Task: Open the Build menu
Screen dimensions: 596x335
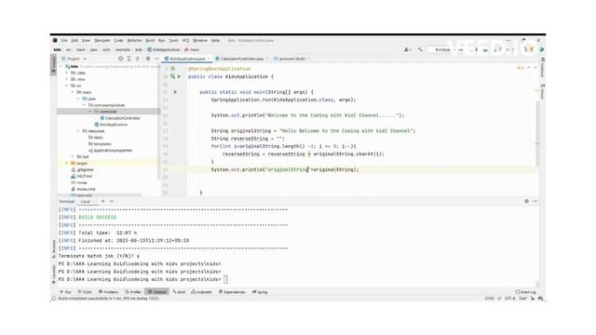Action: click(150, 40)
